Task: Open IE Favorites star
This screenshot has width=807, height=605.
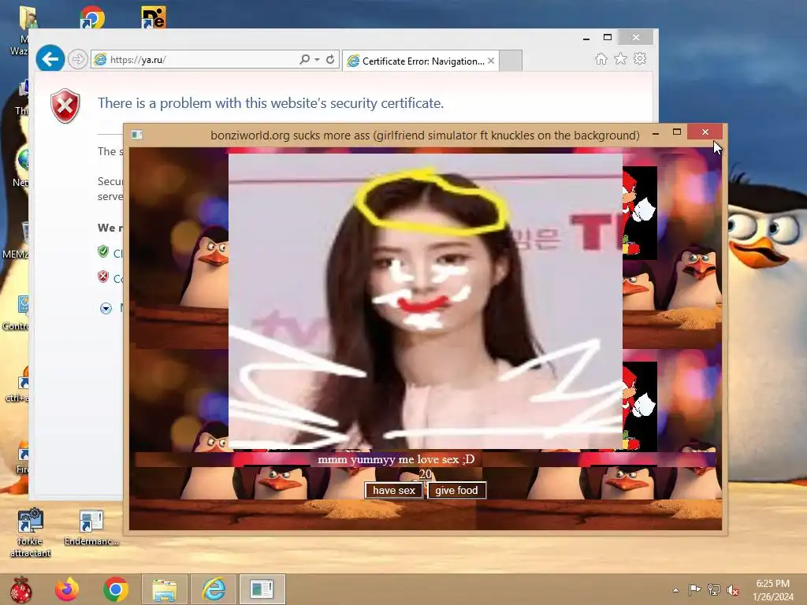Action: click(x=621, y=58)
